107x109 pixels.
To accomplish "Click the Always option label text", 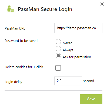I will click(68, 50).
